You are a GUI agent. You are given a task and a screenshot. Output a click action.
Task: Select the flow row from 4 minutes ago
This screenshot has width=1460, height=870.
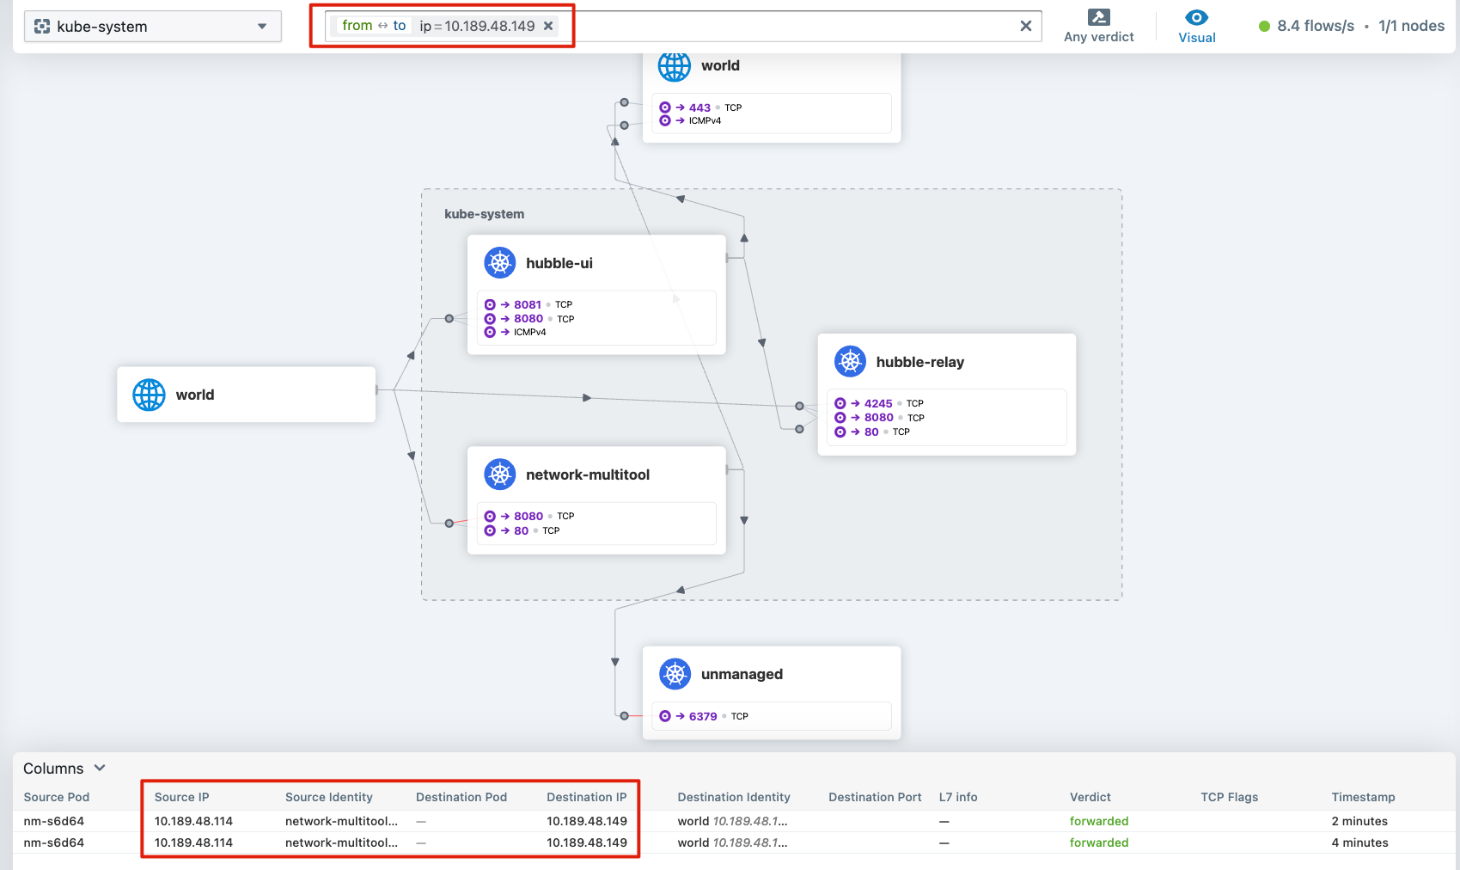pyautogui.click(x=735, y=842)
